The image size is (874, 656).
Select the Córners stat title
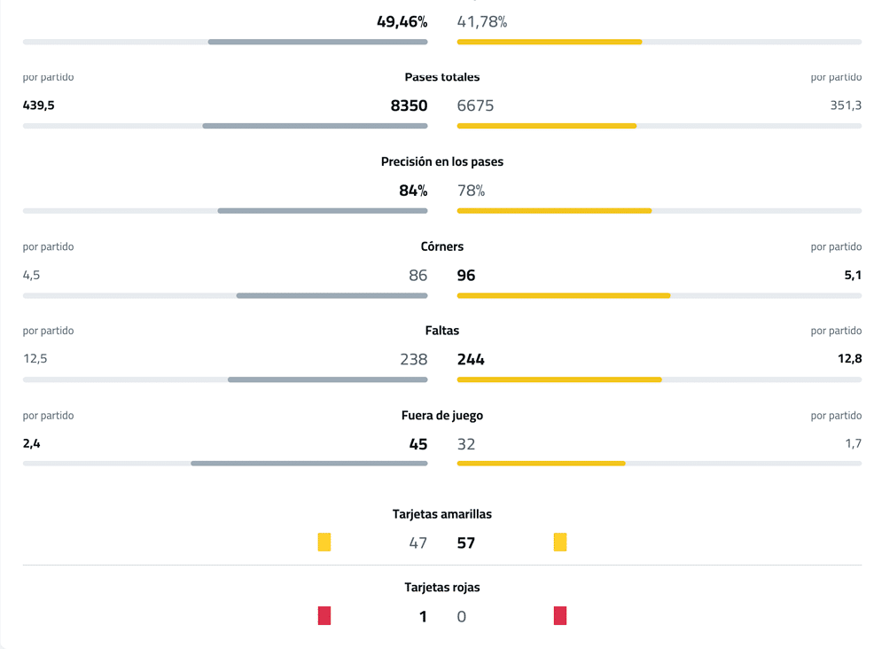coord(442,246)
